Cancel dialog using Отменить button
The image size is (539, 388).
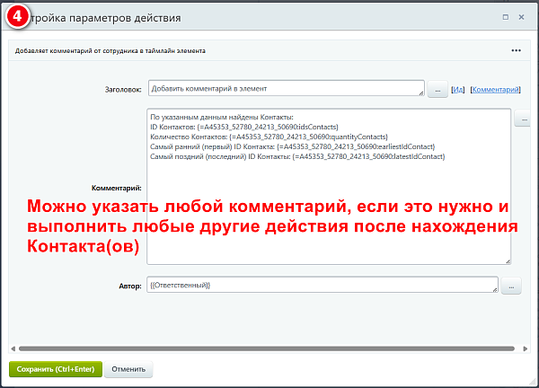point(128,369)
